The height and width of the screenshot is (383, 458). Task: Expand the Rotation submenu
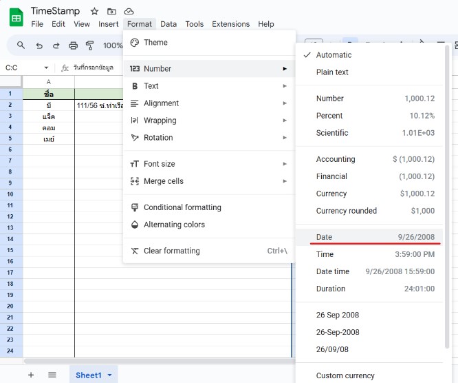(x=210, y=138)
